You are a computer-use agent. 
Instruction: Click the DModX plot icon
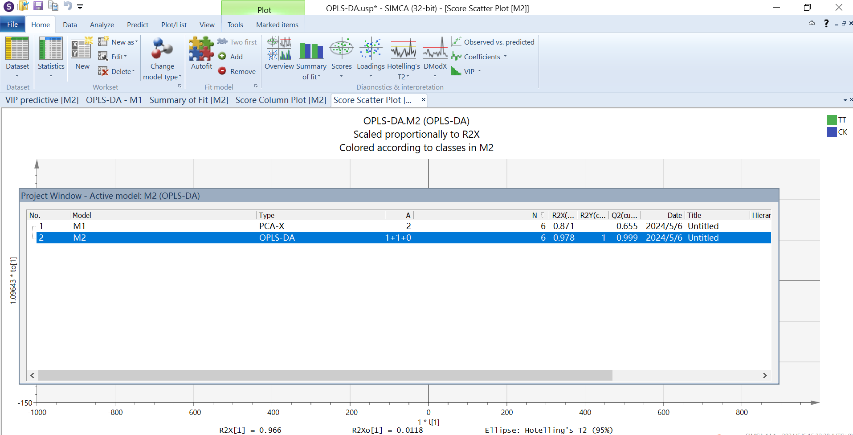pyautogui.click(x=435, y=49)
